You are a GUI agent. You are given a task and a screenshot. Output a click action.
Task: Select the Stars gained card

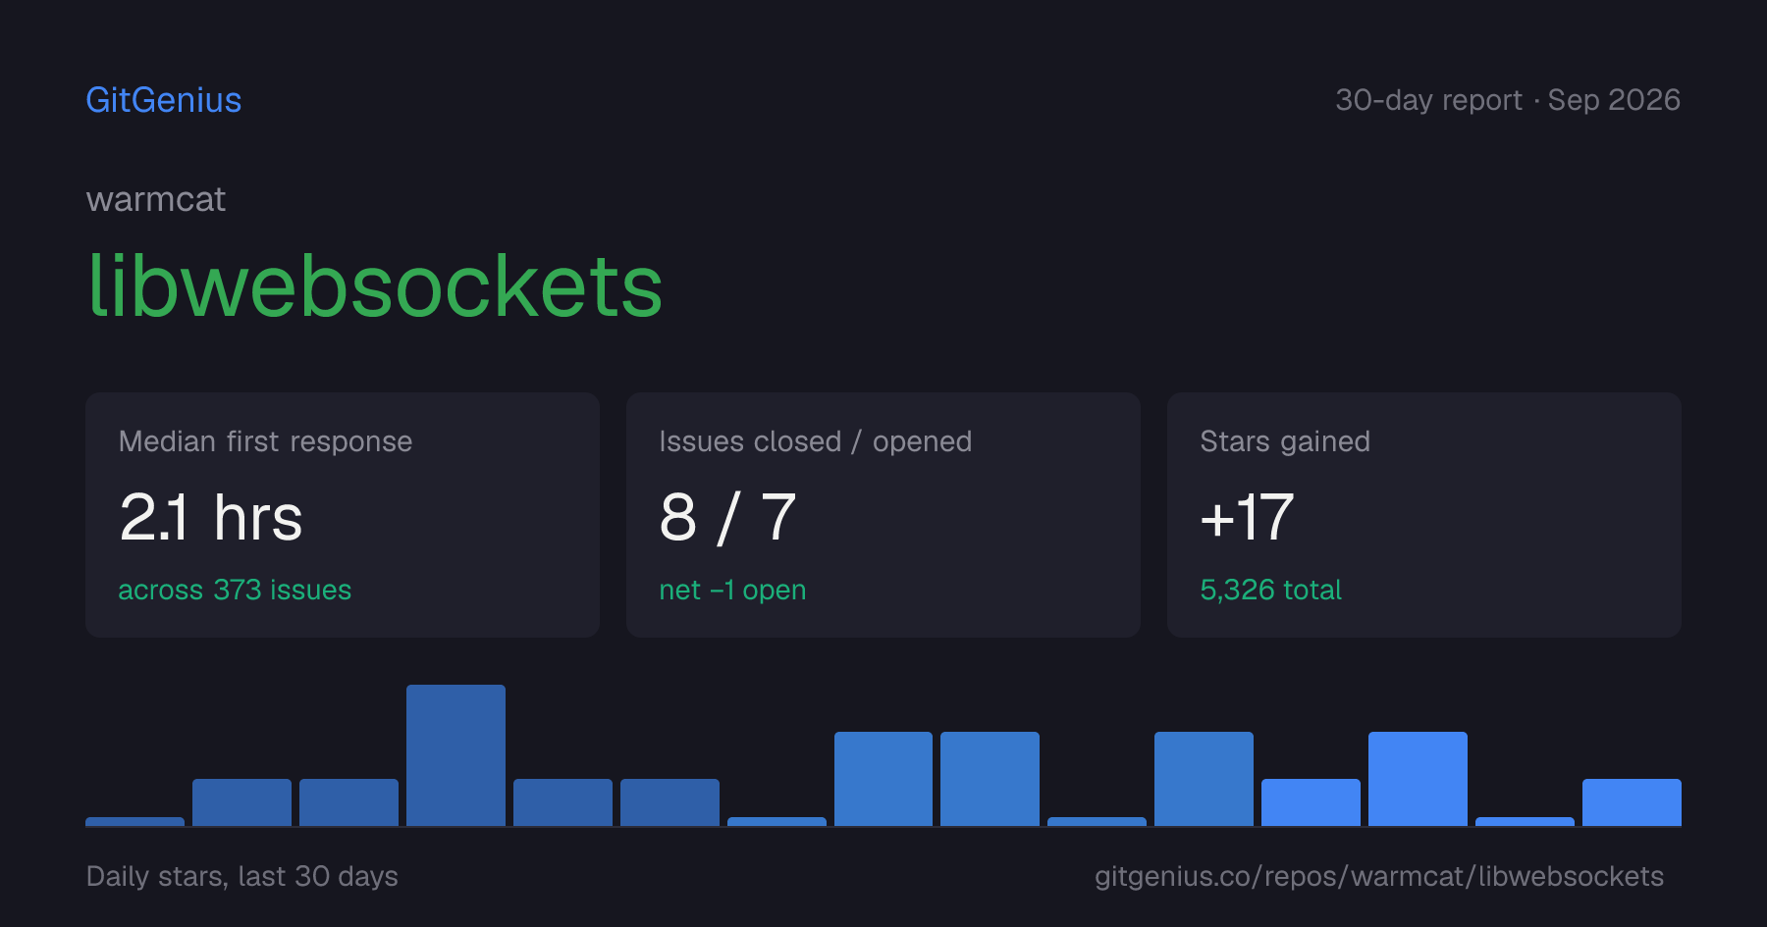coord(1424,515)
